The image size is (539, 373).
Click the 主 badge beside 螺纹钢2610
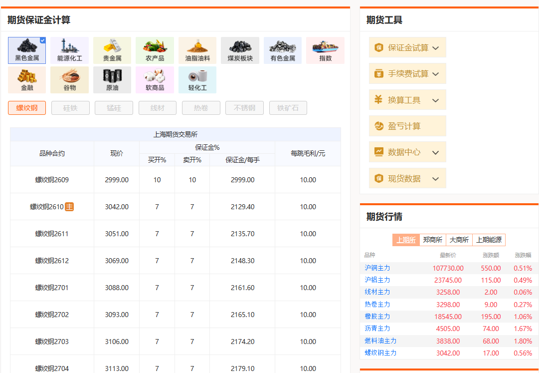(x=69, y=207)
